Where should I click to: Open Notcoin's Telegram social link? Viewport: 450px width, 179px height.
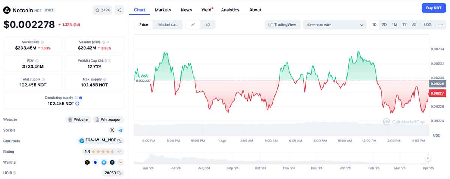(x=120, y=130)
